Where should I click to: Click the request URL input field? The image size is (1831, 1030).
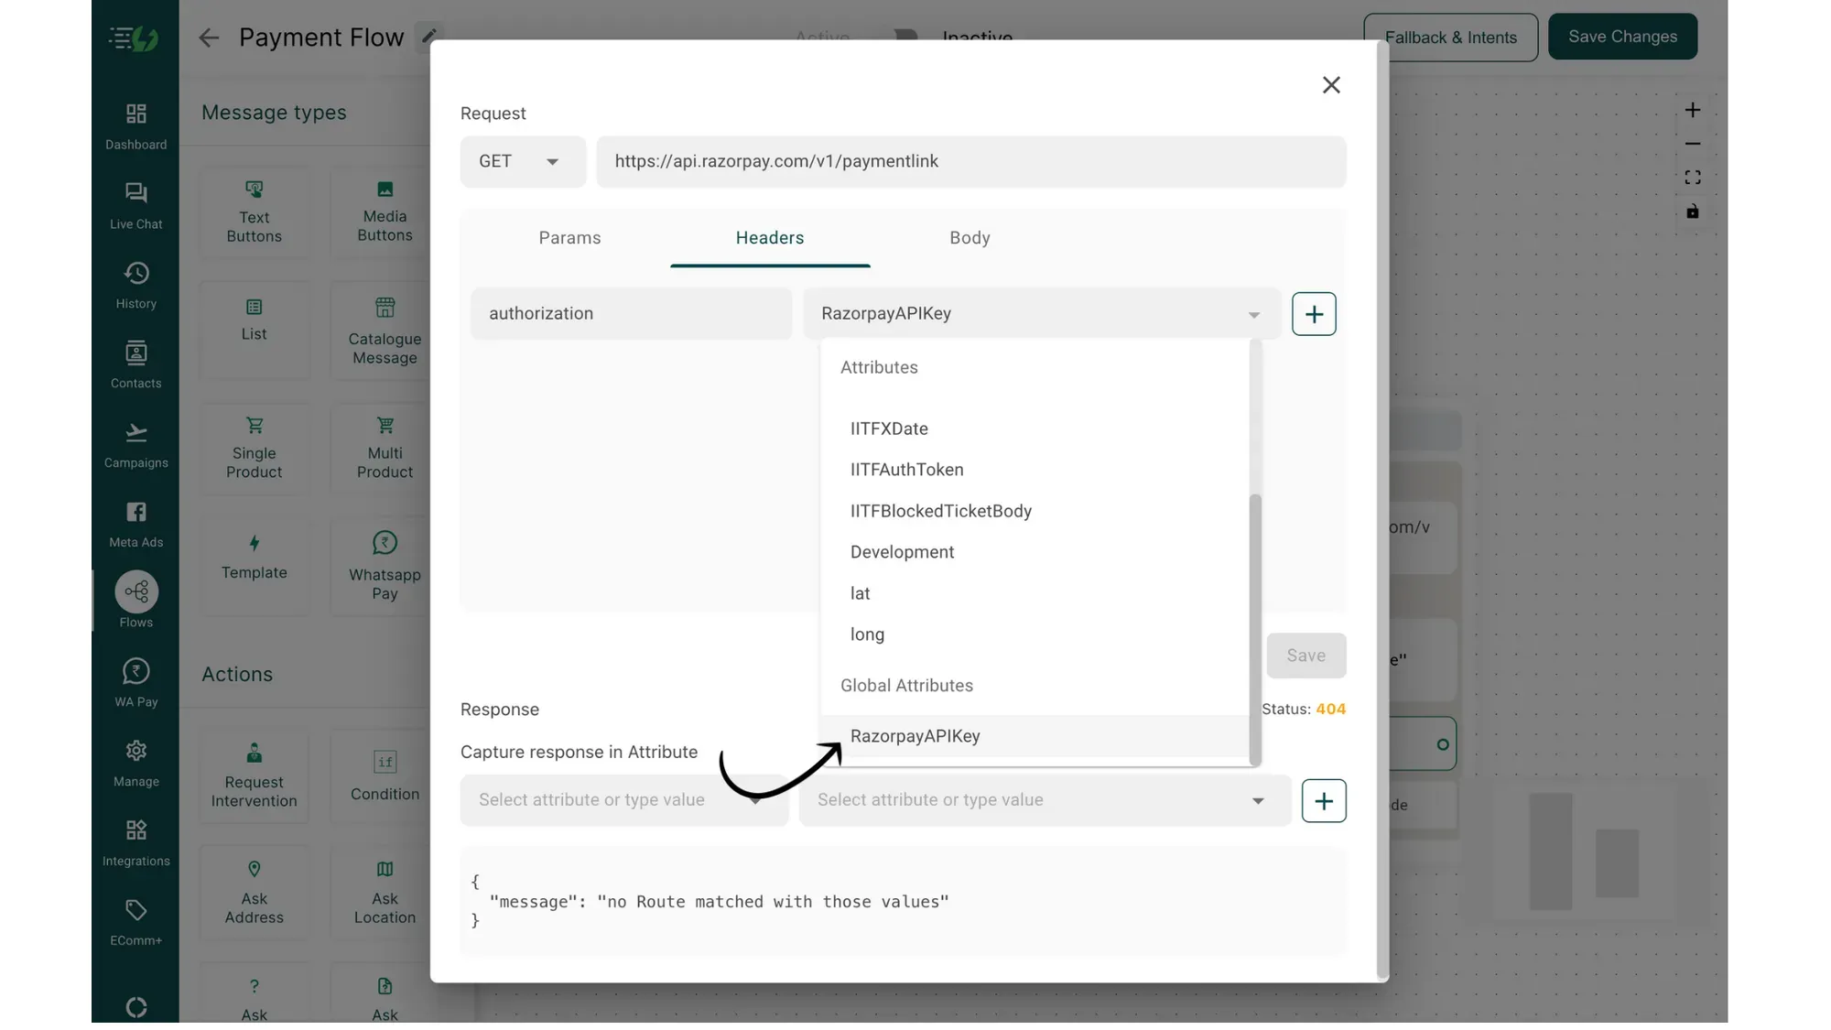point(970,161)
